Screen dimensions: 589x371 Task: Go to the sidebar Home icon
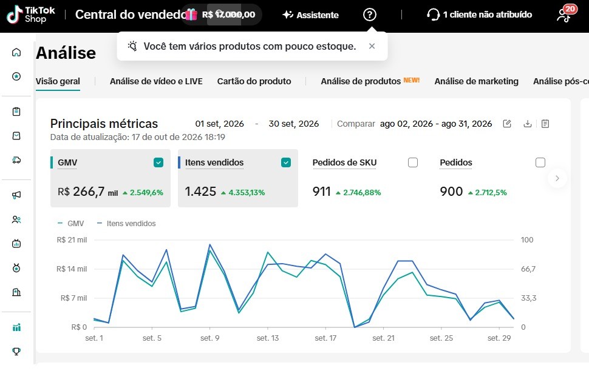coord(16,52)
